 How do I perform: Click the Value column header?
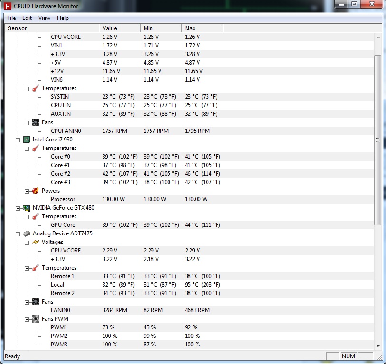(120, 28)
